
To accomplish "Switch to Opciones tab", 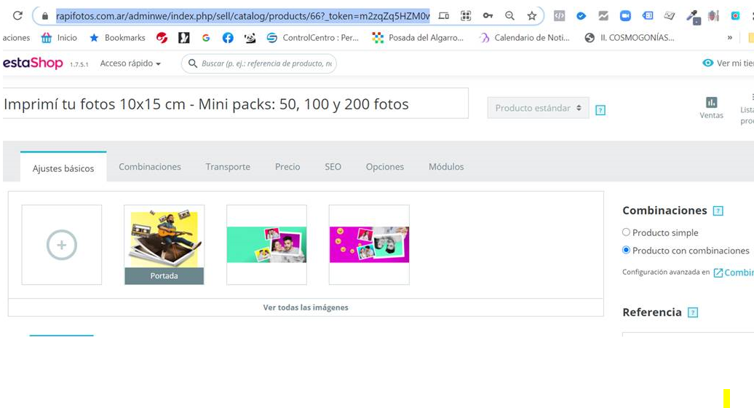I will 385,166.
